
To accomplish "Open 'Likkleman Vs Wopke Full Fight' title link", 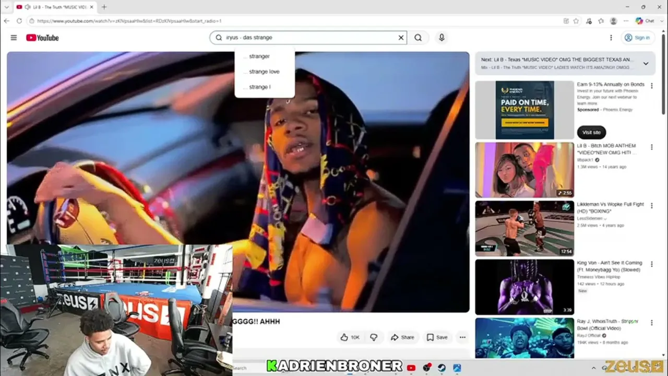I will tap(611, 207).
